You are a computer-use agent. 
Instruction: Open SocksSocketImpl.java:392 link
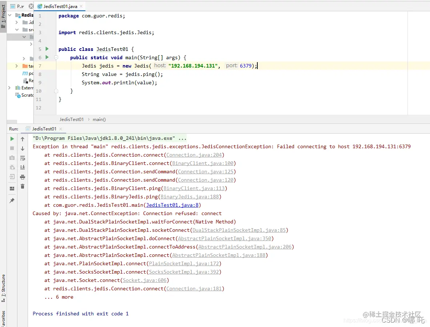pyautogui.click(x=184, y=272)
